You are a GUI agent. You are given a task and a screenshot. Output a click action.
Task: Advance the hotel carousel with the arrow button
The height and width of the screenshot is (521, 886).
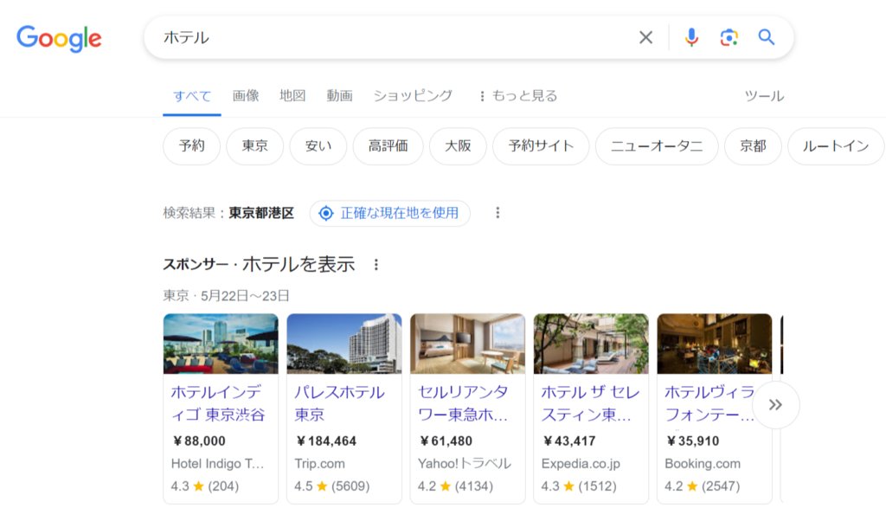click(776, 404)
